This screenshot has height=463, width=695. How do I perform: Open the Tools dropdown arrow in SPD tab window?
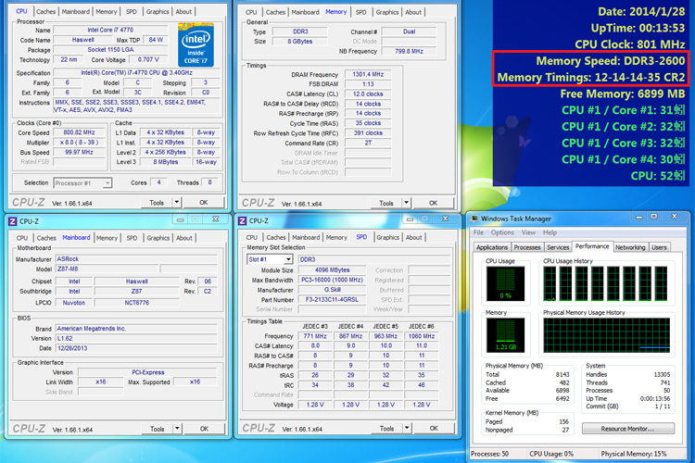[x=407, y=428]
